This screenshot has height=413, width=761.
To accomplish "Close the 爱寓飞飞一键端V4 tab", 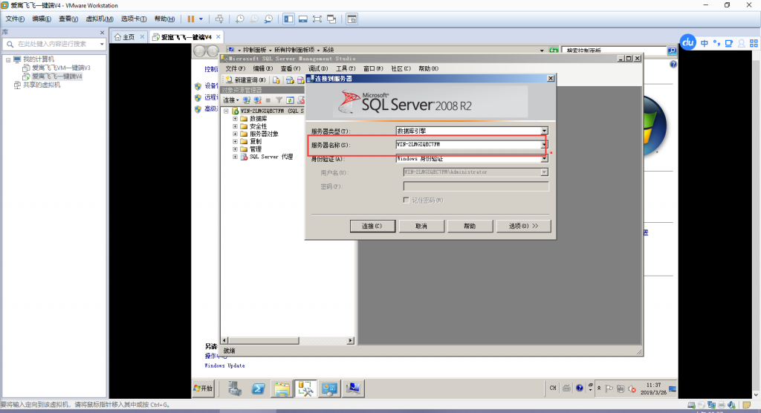I will (218, 36).
